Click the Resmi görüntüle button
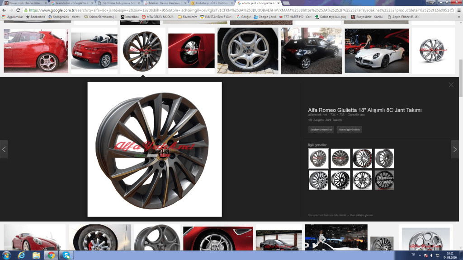Screen dimensions: 463x260 [349, 130]
